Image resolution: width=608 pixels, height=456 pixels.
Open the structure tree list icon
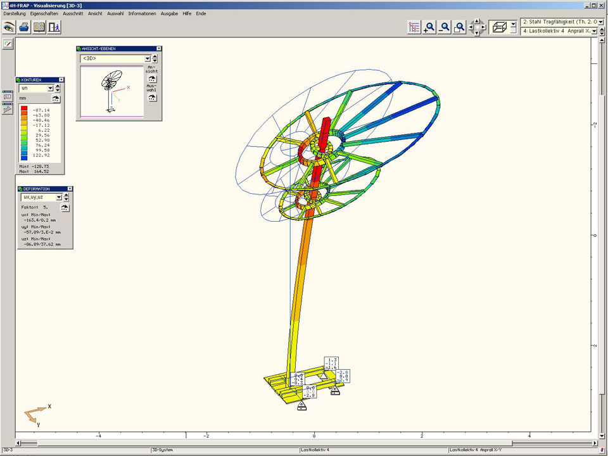tap(414, 27)
